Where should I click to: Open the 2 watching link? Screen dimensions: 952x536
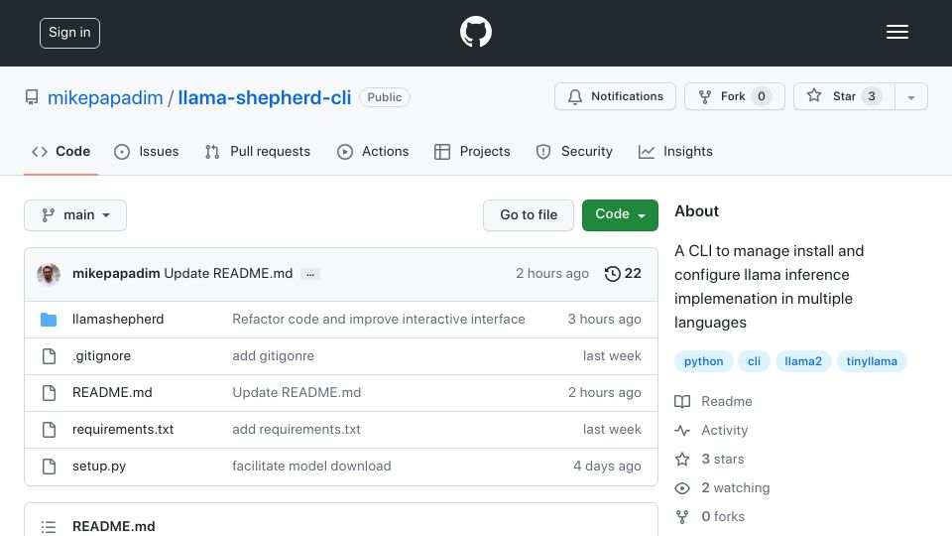tap(735, 488)
